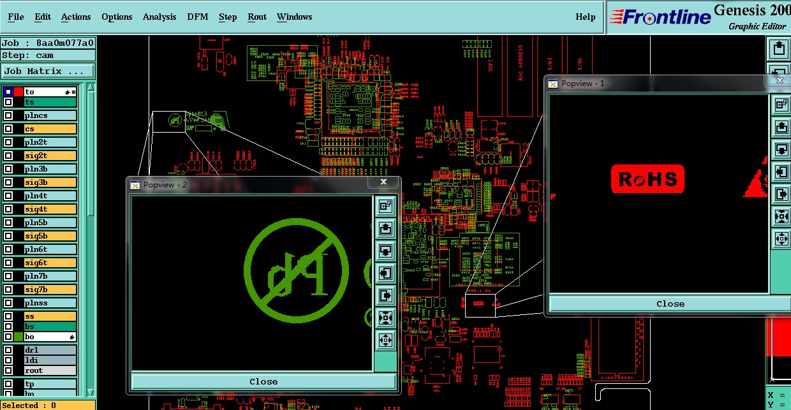Pan up in Popview - 1

(781, 127)
